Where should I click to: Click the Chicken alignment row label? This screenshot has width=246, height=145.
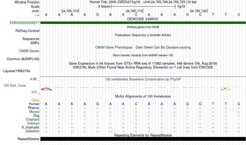coord(33,123)
